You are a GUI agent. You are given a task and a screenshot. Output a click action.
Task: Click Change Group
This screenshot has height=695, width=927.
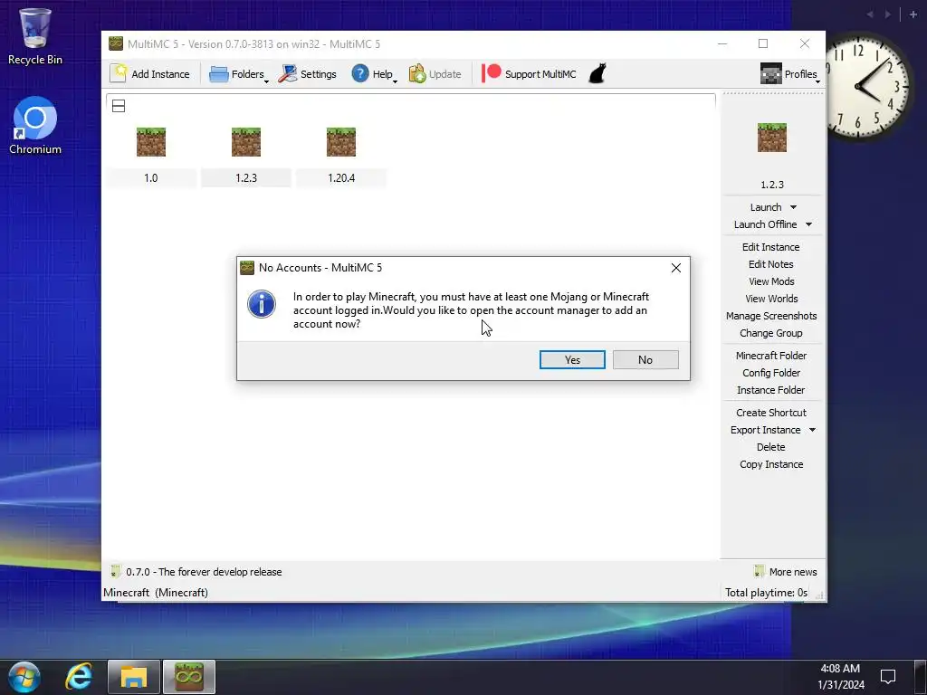coord(771,333)
